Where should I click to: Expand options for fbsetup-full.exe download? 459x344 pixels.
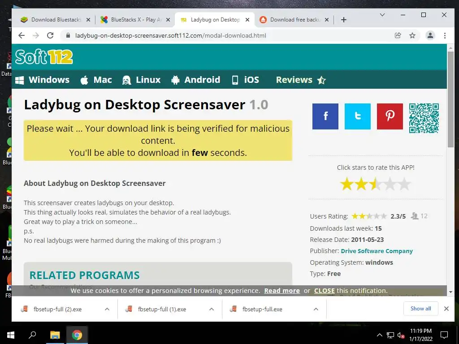point(316,309)
